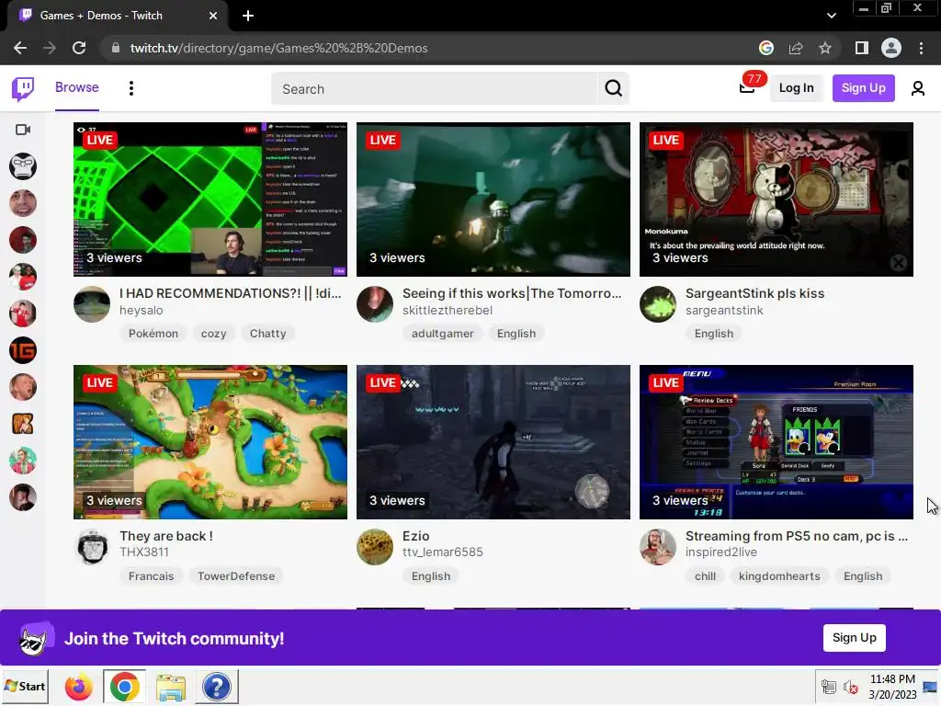
Task: Open the last sidebar channel avatar
Action: (x=23, y=497)
